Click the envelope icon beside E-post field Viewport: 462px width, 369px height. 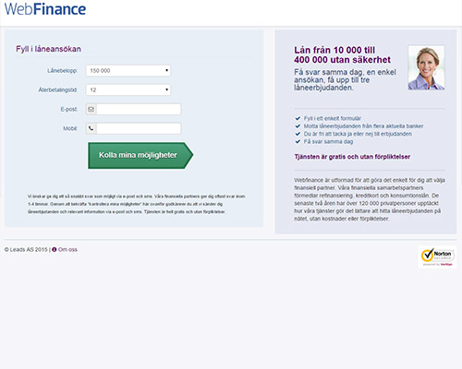pos(91,109)
